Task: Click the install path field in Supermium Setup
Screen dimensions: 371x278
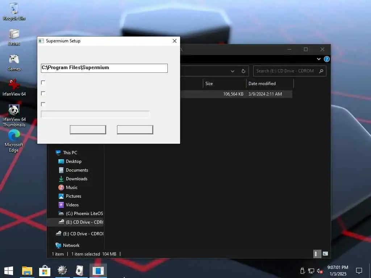Action: point(104,68)
